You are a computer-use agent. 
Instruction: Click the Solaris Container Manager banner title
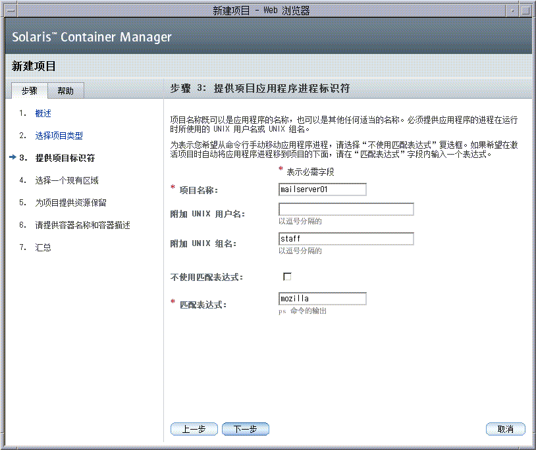point(92,37)
